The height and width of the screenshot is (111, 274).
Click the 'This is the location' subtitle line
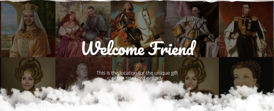137,73
